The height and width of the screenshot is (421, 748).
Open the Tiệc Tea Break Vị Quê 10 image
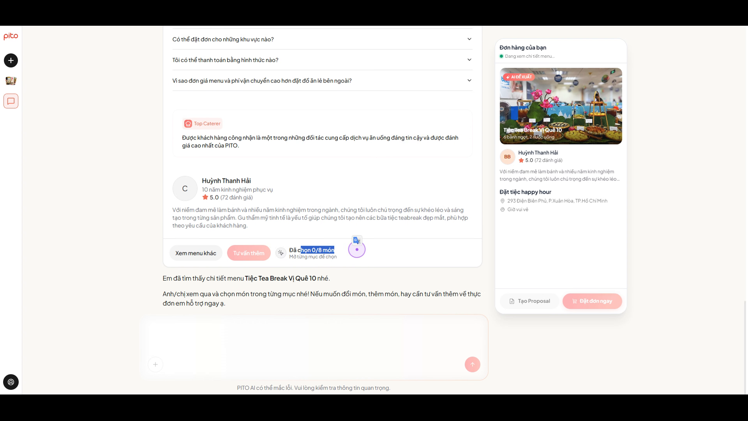561,106
